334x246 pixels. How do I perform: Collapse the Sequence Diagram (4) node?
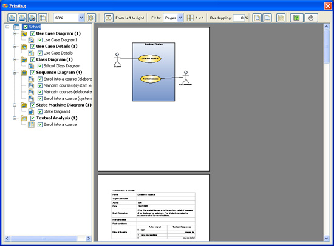tap(15, 73)
